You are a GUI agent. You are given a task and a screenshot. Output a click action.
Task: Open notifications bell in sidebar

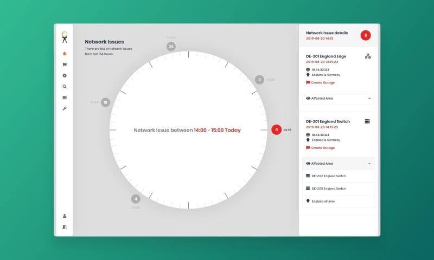pos(65,54)
